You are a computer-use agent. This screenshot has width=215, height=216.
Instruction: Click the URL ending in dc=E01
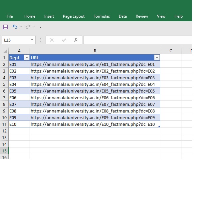click(x=93, y=64)
